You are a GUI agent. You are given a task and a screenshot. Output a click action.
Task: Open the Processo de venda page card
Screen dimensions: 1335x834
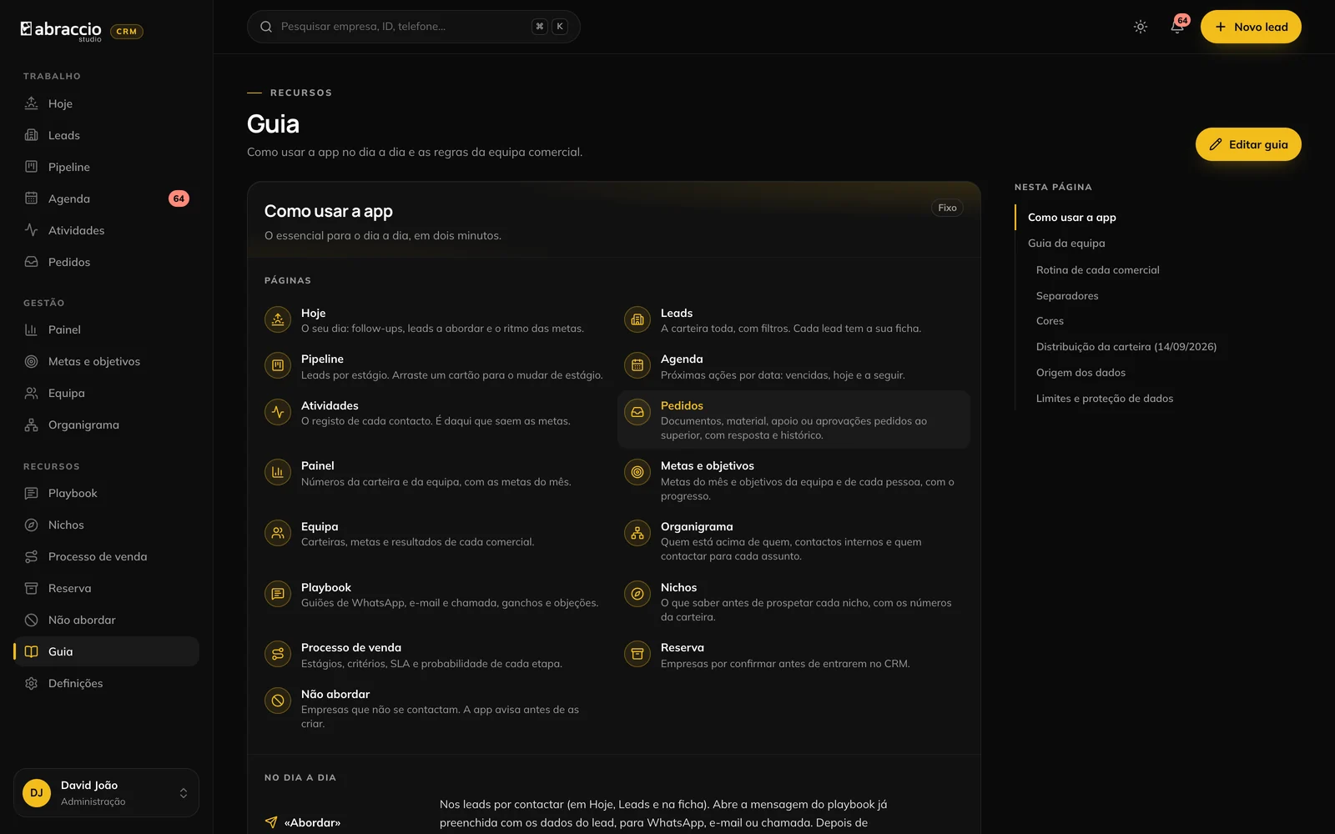[x=434, y=655]
